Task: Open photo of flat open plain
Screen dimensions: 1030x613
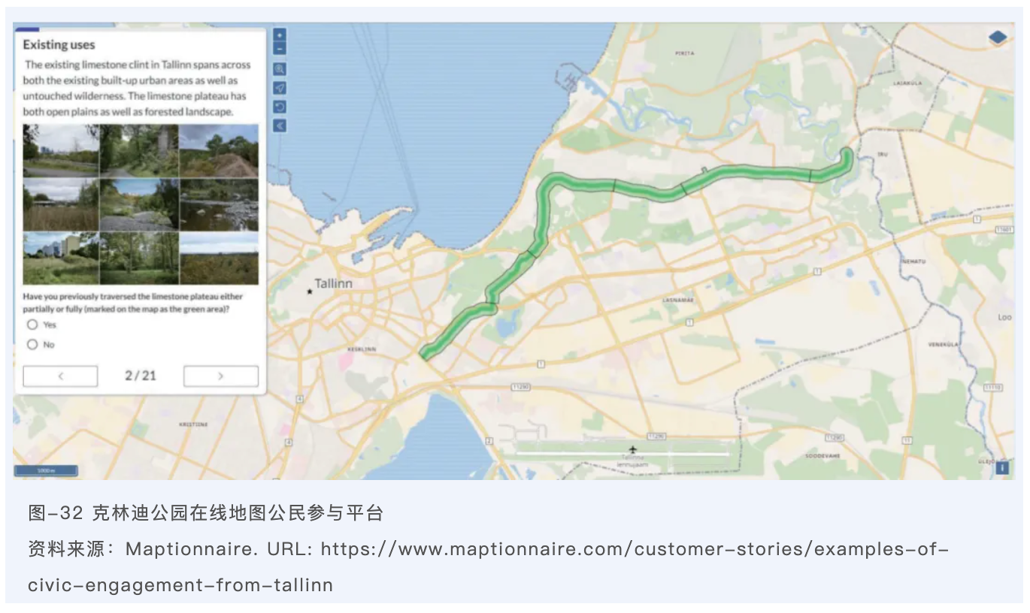Action: click(219, 258)
